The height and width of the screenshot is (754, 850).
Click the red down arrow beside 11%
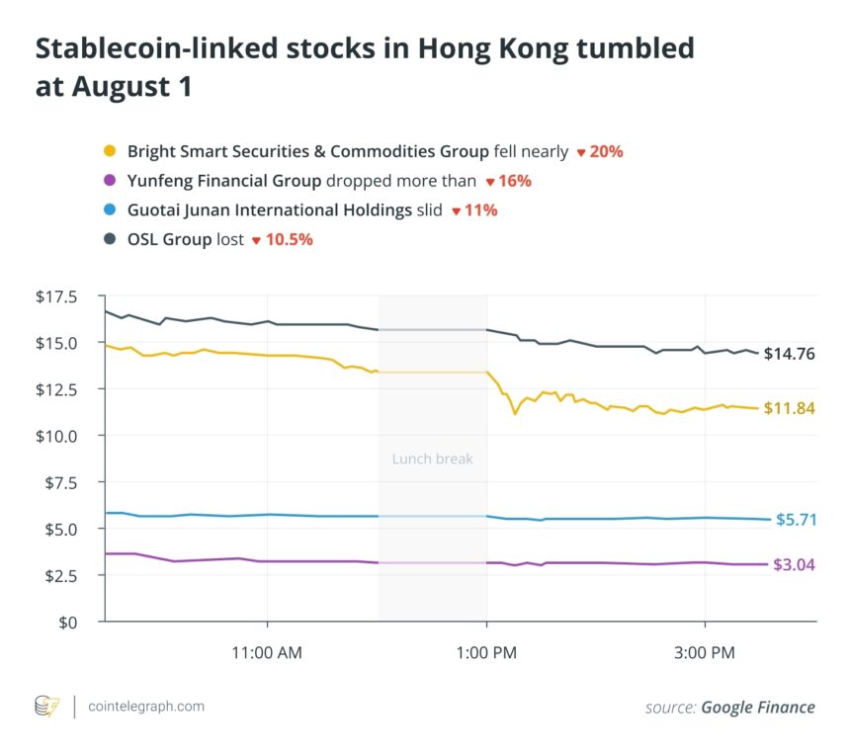point(456,211)
